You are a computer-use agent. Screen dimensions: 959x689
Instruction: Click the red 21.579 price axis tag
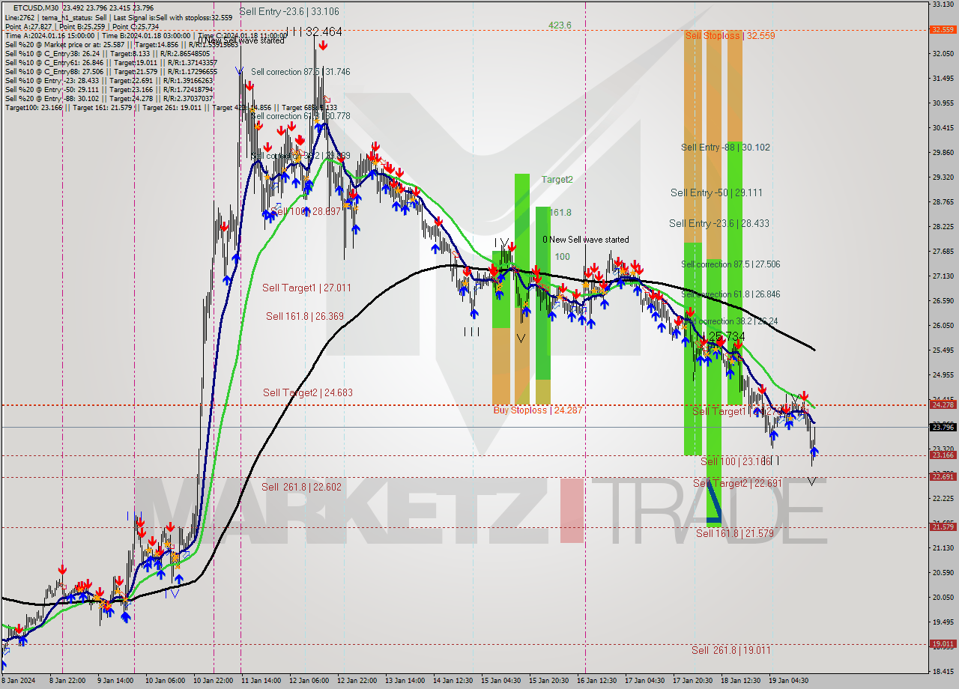[x=942, y=526]
